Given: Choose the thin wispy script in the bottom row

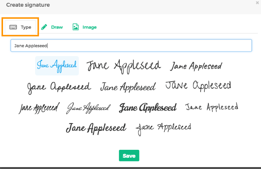Looking at the screenshot, I should pyautogui.click(x=164, y=128).
